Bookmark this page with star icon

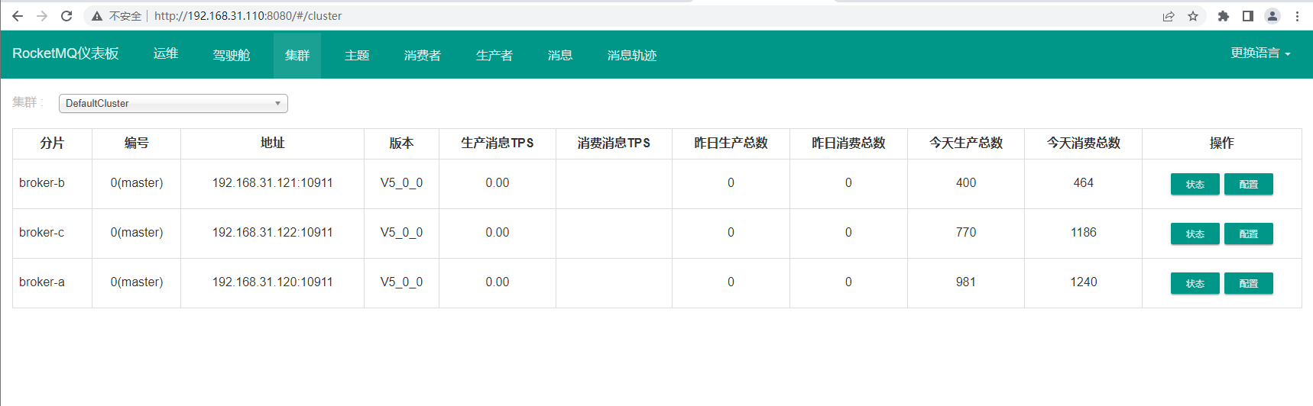tap(1193, 16)
